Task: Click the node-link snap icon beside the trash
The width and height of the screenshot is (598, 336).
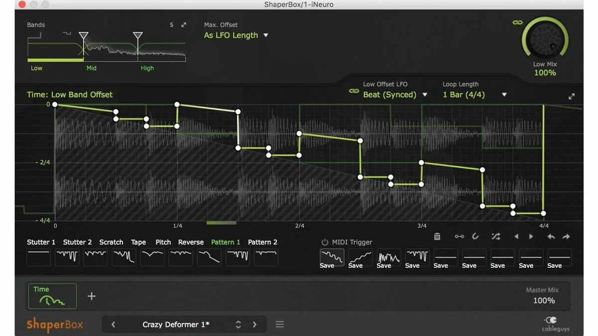Action: (459, 236)
